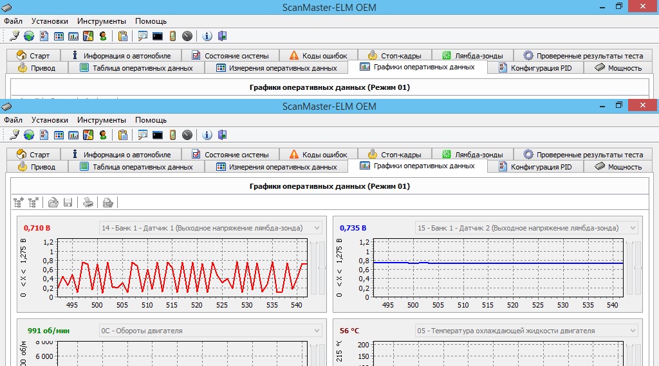Click the blue info icon in lower window toolbar
The height and width of the screenshot is (366, 659).
(207, 135)
